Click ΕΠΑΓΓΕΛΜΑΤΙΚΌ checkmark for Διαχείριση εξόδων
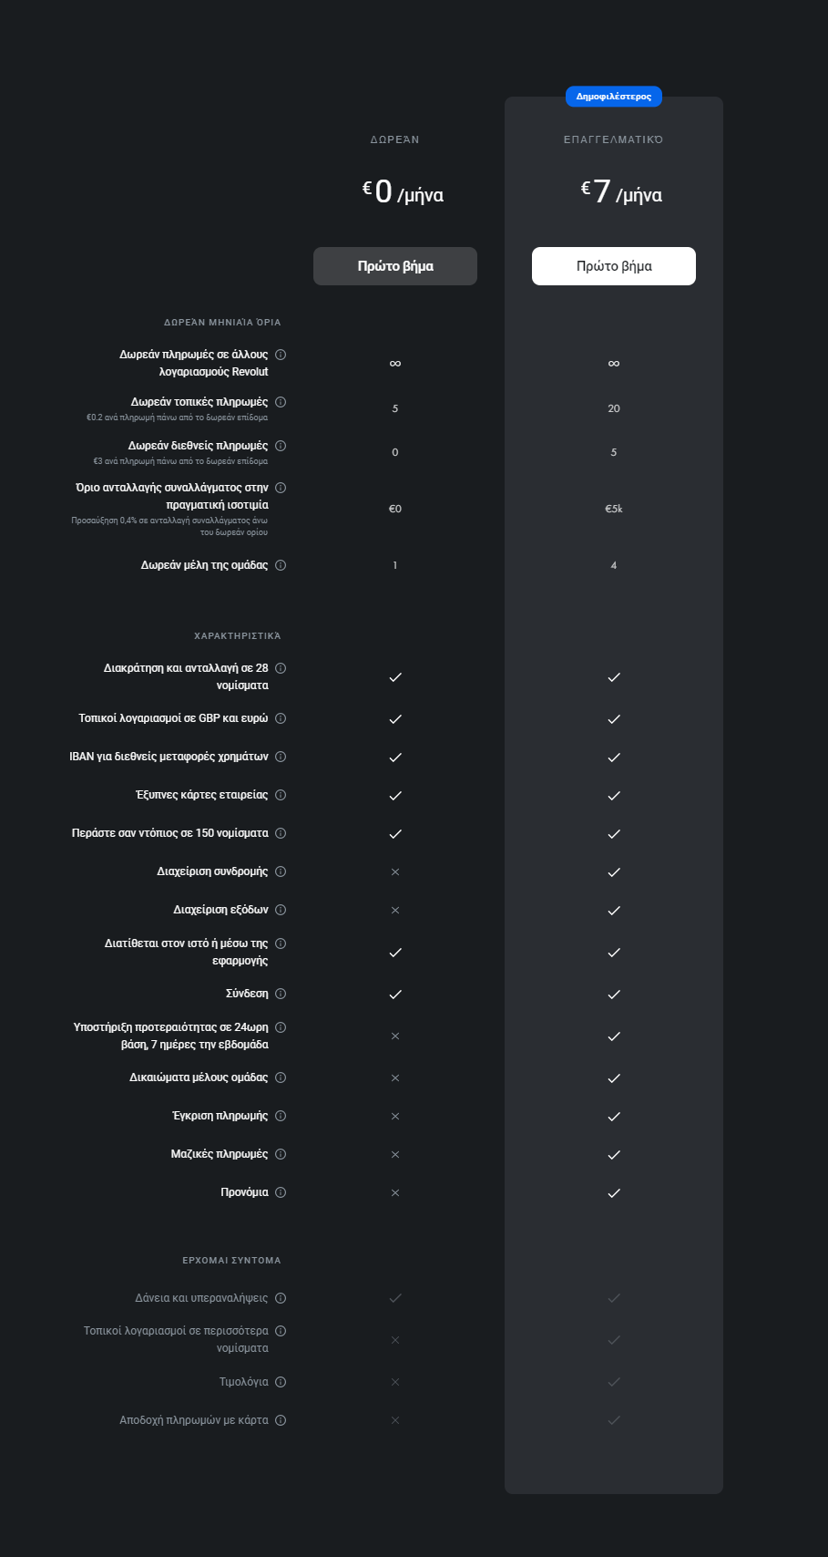This screenshot has height=1557, width=828. (x=613, y=909)
